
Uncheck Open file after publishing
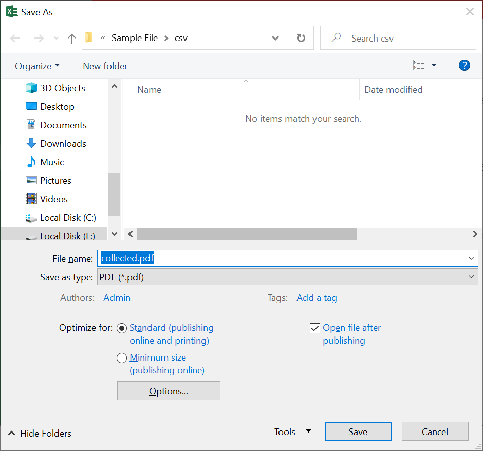315,328
